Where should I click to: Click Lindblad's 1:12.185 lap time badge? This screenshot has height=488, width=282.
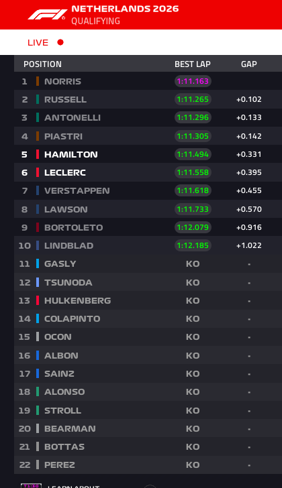point(193,245)
